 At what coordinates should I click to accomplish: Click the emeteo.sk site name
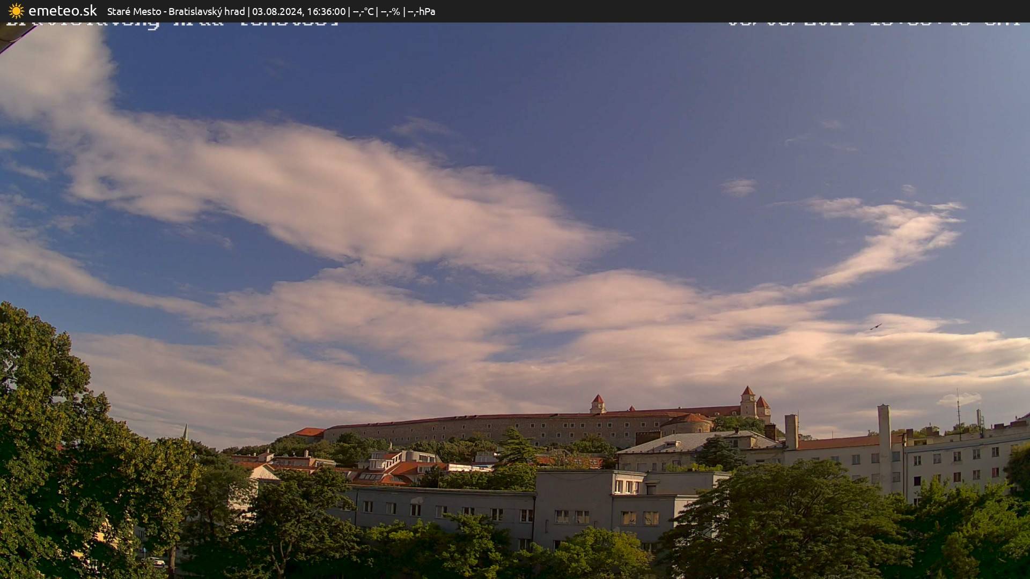point(62,11)
